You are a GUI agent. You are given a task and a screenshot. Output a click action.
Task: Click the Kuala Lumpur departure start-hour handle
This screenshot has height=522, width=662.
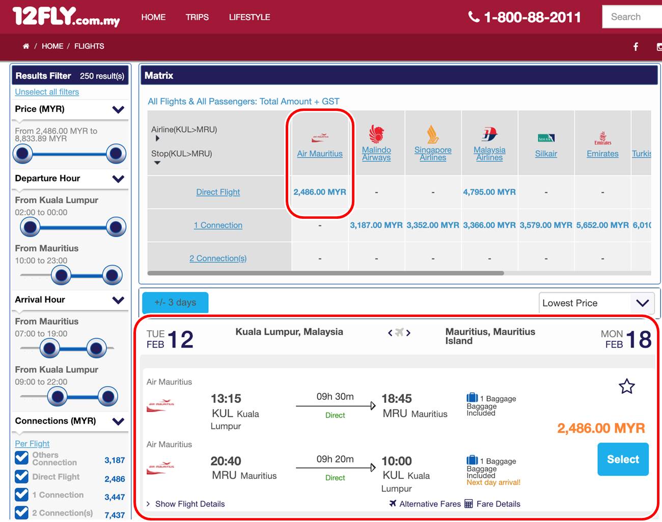30,227
